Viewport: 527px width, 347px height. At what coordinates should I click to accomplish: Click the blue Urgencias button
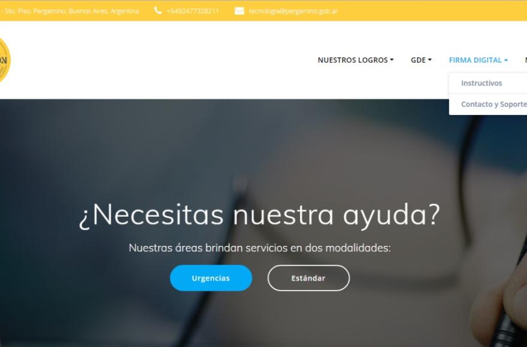coord(211,278)
